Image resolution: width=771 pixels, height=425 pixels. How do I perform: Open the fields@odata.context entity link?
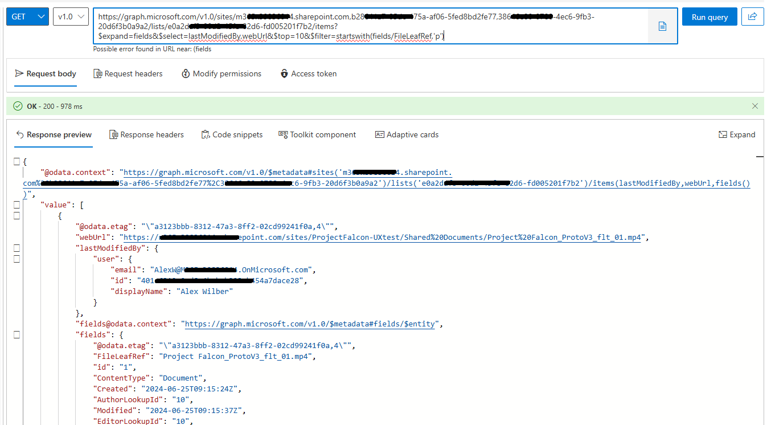pos(311,324)
